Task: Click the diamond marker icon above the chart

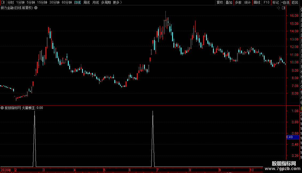Action: click(x=278, y=8)
